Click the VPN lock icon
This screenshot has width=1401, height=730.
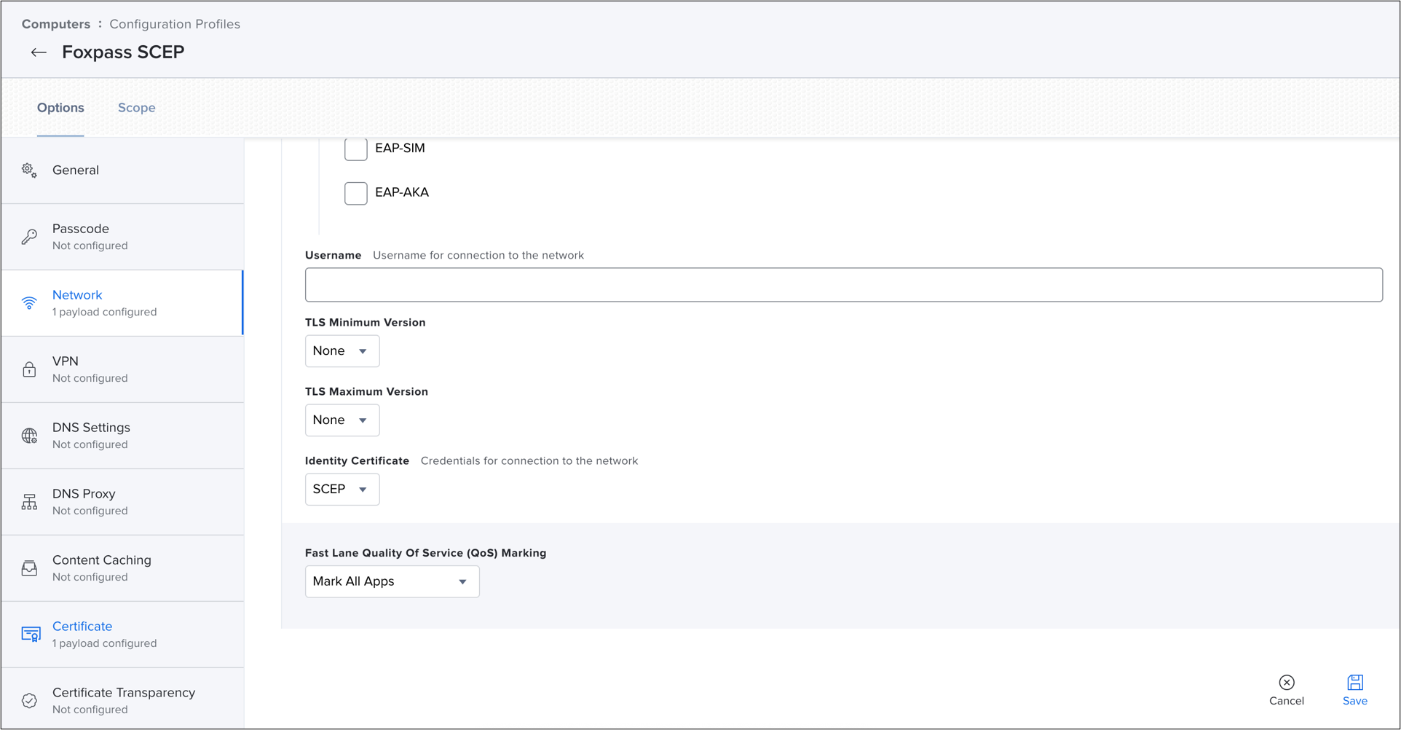29,369
